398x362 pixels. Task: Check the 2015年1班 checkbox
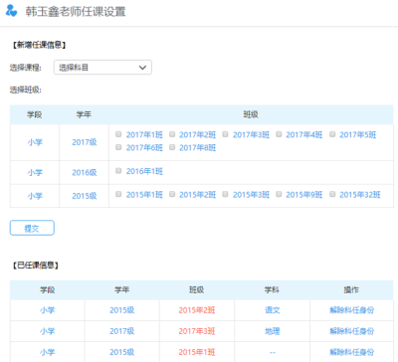pyautogui.click(x=118, y=194)
